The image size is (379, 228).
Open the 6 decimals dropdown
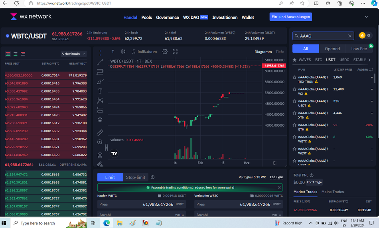coord(73,54)
